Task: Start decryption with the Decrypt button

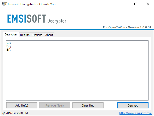Action: coord(133,106)
